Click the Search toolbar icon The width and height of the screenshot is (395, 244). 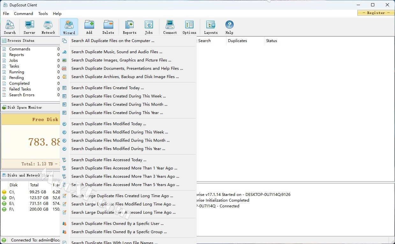click(10, 27)
